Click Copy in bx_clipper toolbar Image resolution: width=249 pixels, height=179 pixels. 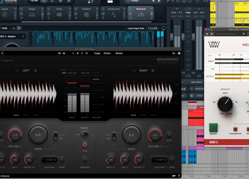pyautogui.click(x=97, y=53)
